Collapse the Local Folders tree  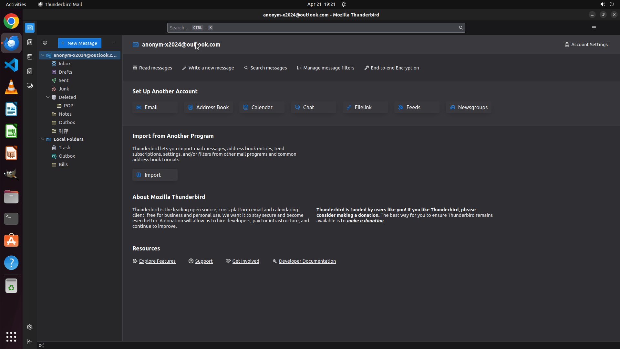click(x=43, y=139)
